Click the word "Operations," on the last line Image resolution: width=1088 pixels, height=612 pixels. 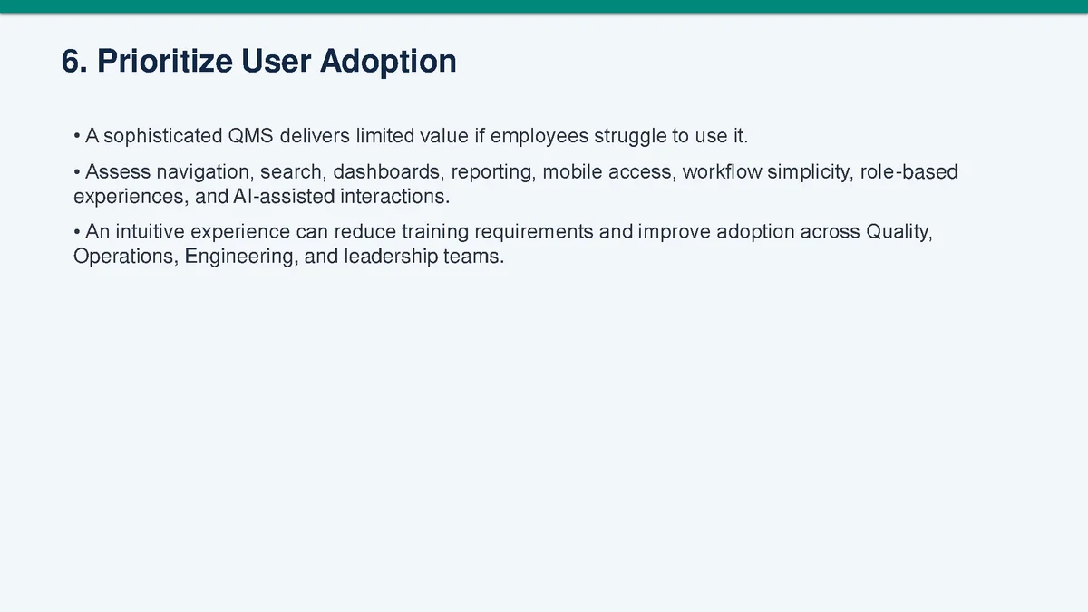click(125, 256)
